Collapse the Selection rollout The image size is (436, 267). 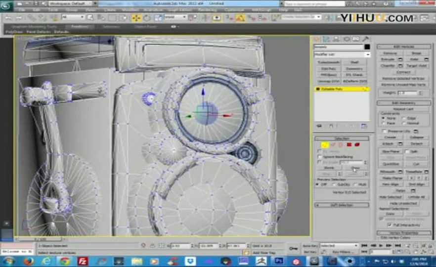tap(342, 138)
